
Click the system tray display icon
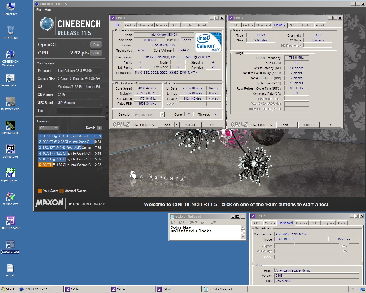[x=362, y=289]
